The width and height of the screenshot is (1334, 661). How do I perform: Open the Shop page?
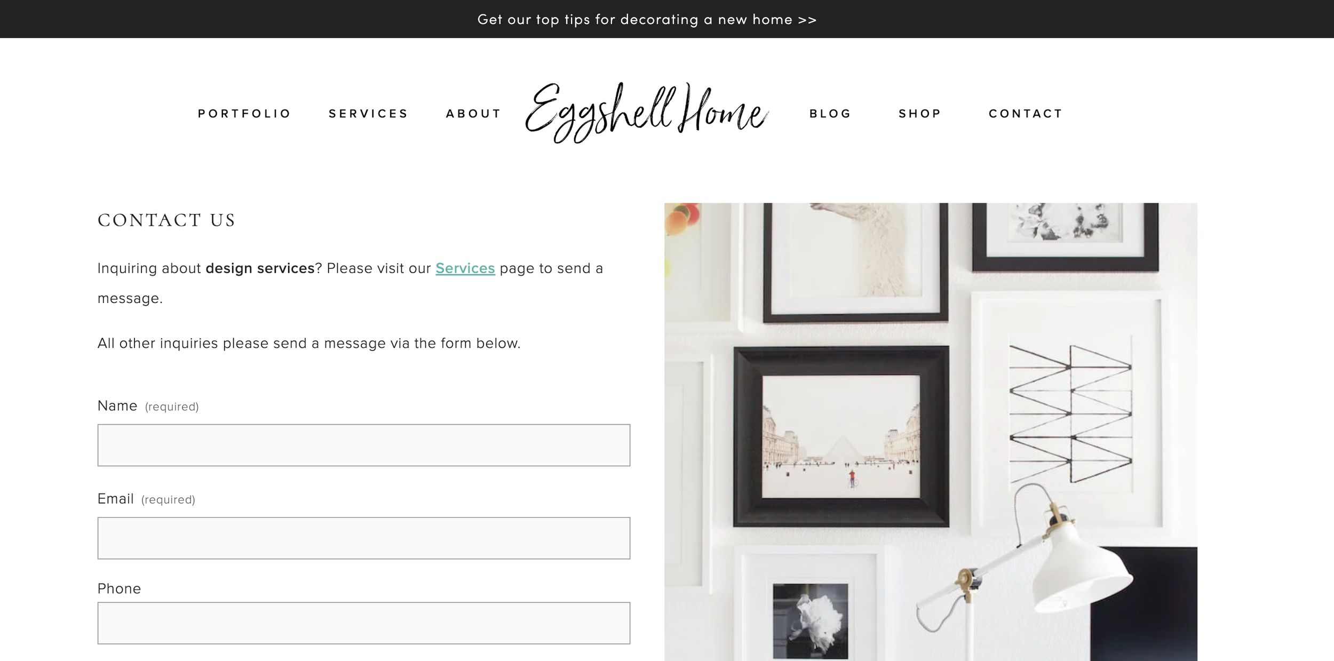point(919,114)
